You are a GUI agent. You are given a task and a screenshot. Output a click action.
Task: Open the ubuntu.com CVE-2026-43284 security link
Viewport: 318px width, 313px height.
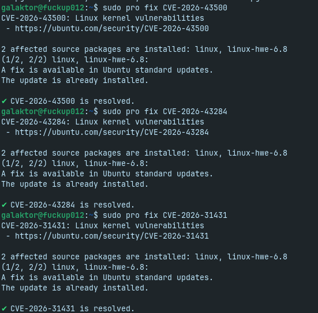click(x=112, y=133)
